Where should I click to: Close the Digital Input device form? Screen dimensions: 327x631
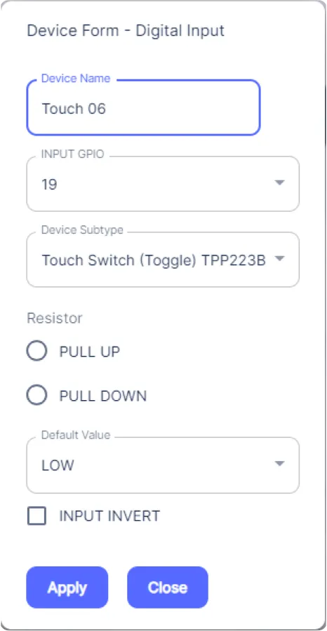[168, 587]
